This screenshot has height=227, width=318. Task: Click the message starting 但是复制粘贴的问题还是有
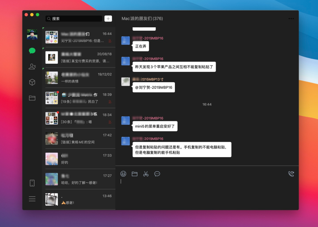click(182, 149)
